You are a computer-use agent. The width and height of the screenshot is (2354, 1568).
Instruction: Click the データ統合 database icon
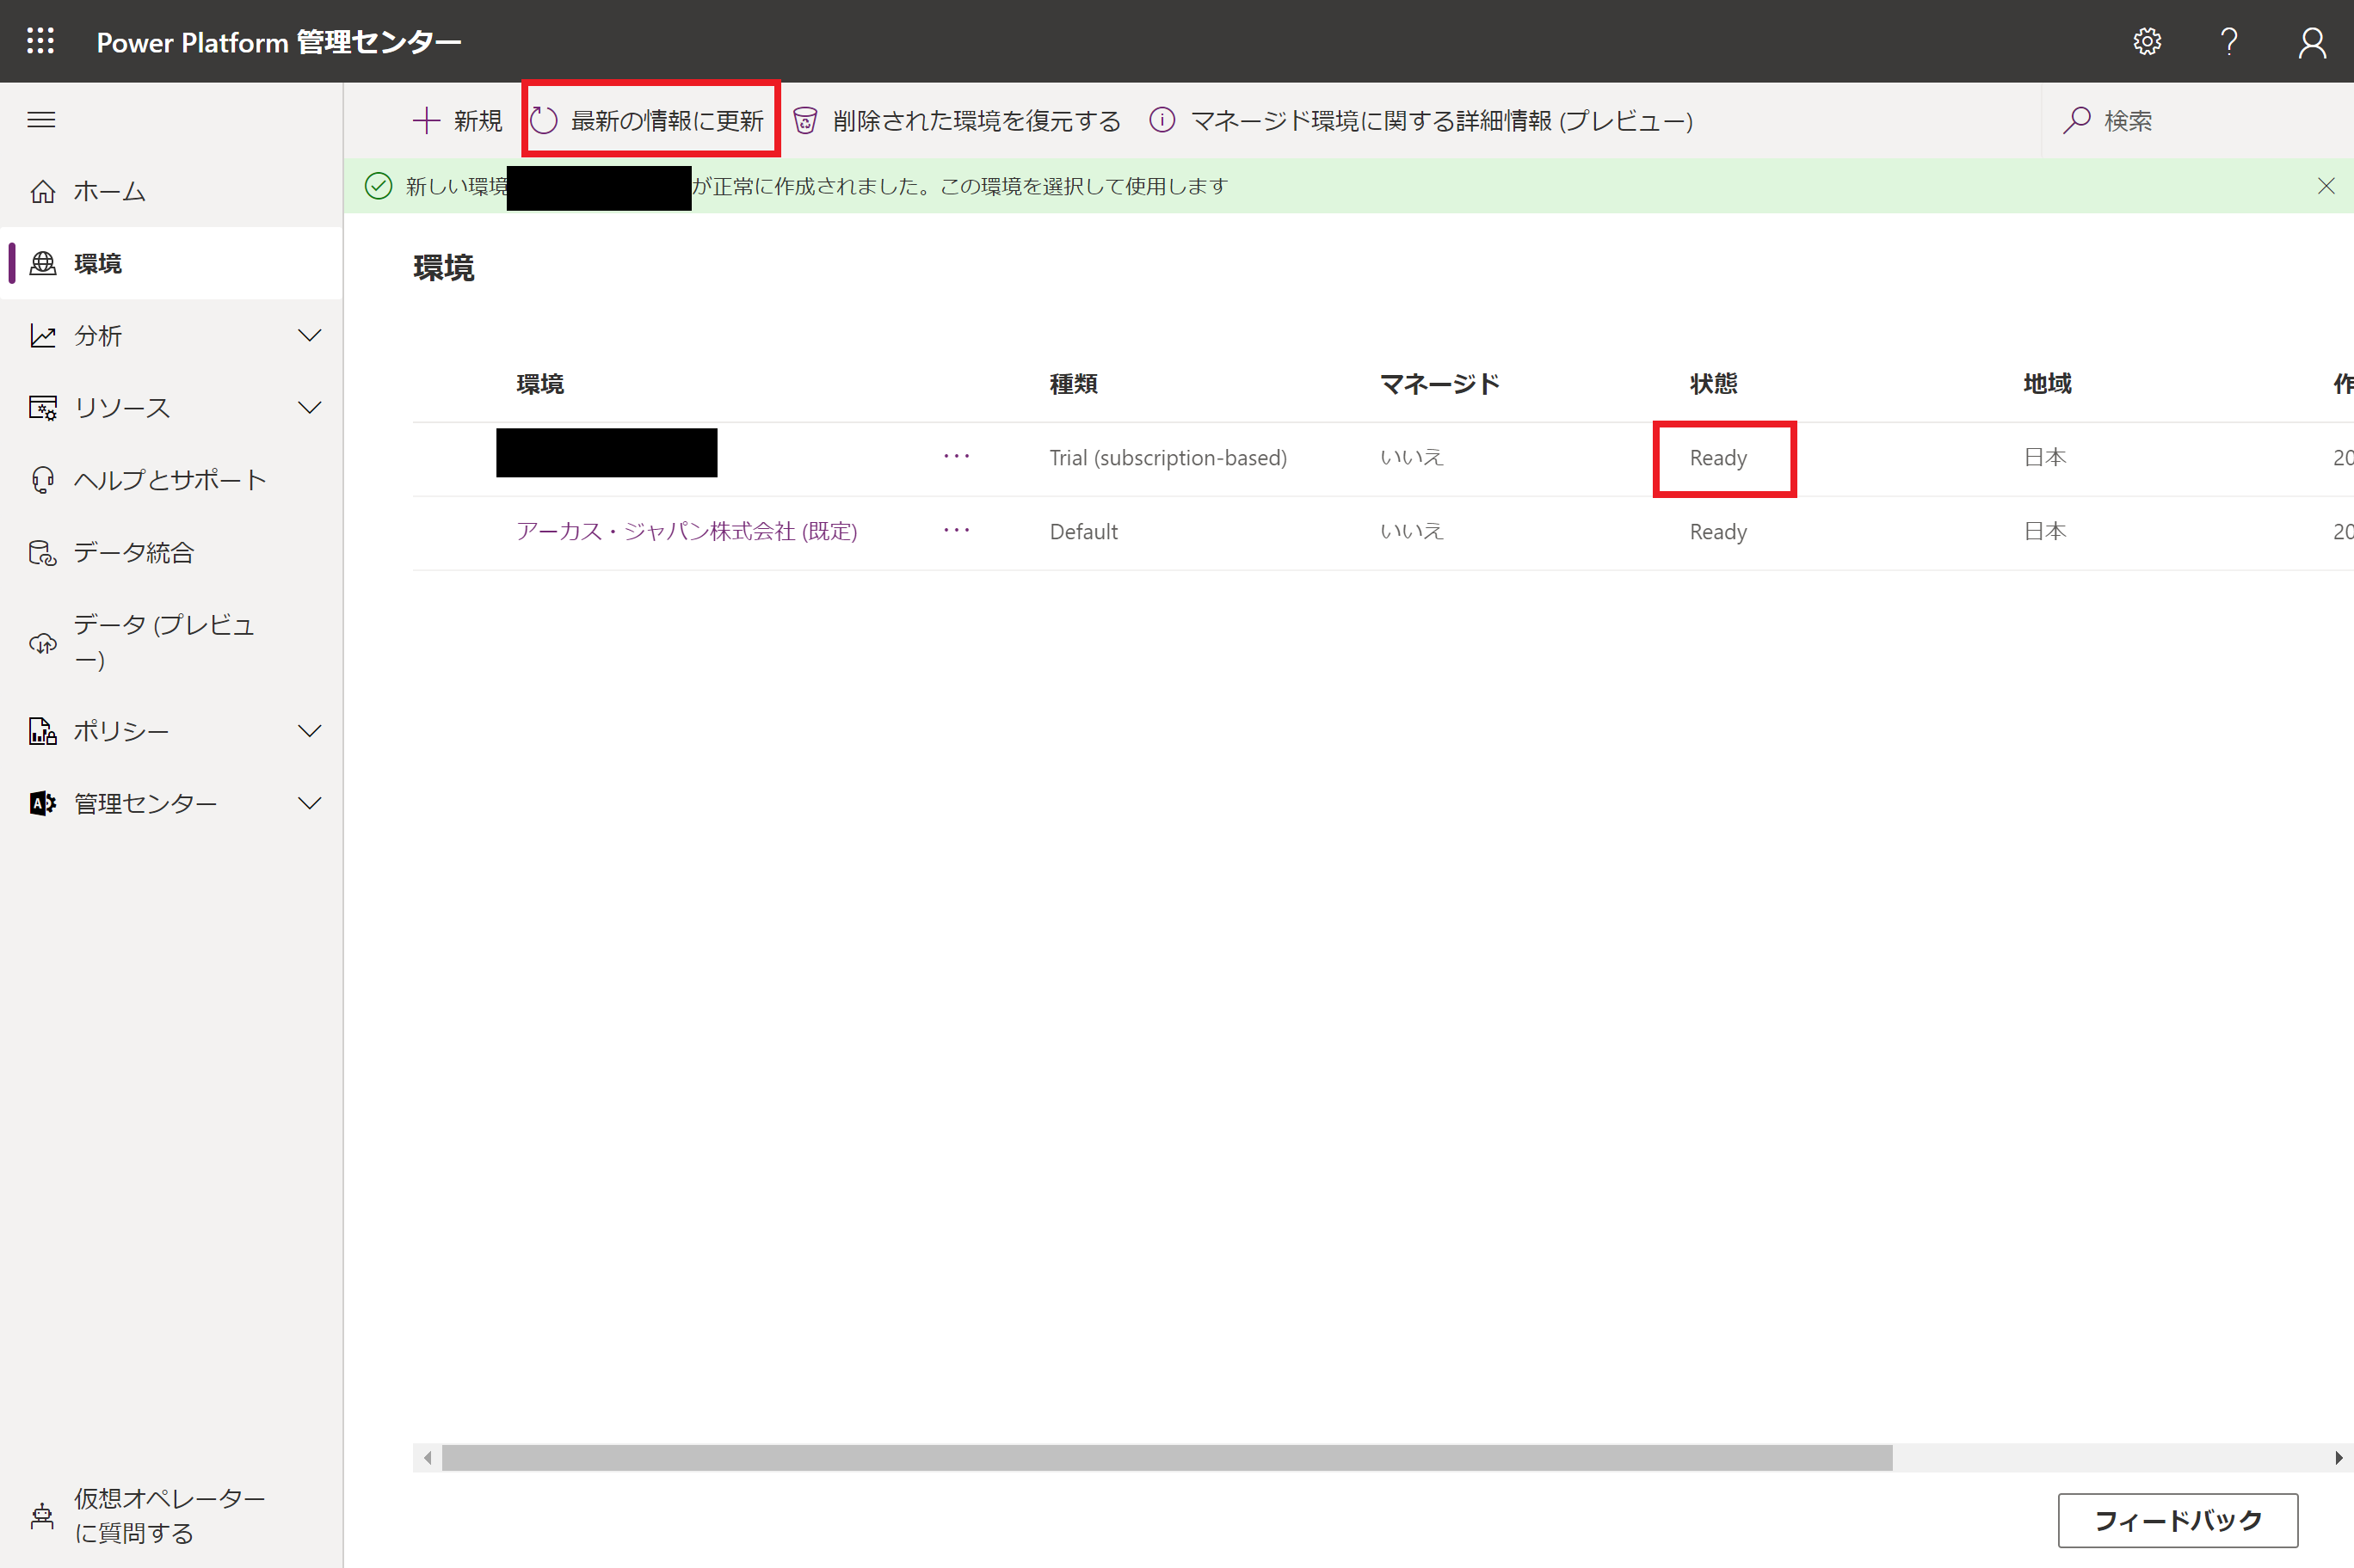(43, 552)
